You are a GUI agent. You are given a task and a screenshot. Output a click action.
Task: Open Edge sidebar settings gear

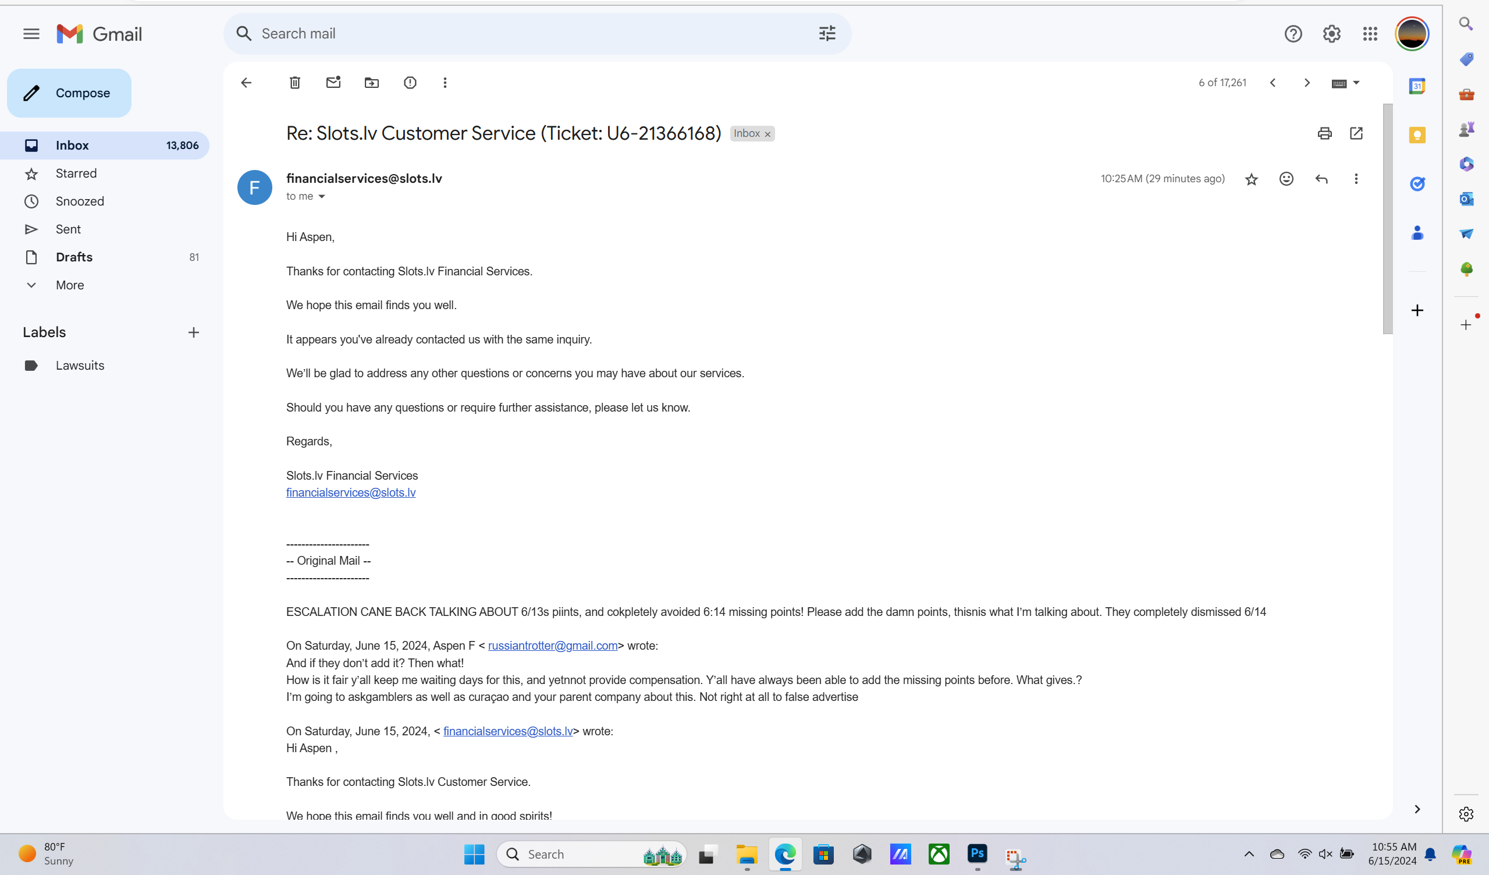coord(1465,814)
